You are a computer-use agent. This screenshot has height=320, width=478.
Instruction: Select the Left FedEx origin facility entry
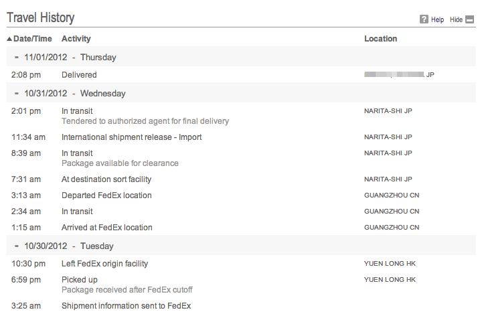click(x=104, y=264)
